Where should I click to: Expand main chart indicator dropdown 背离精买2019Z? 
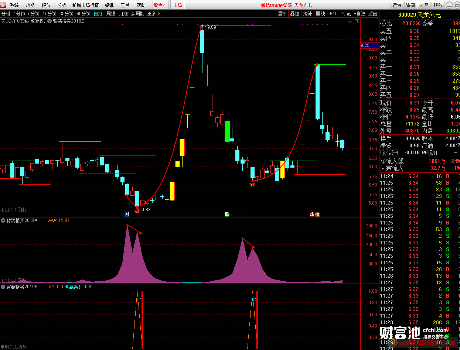pos(50,21)
